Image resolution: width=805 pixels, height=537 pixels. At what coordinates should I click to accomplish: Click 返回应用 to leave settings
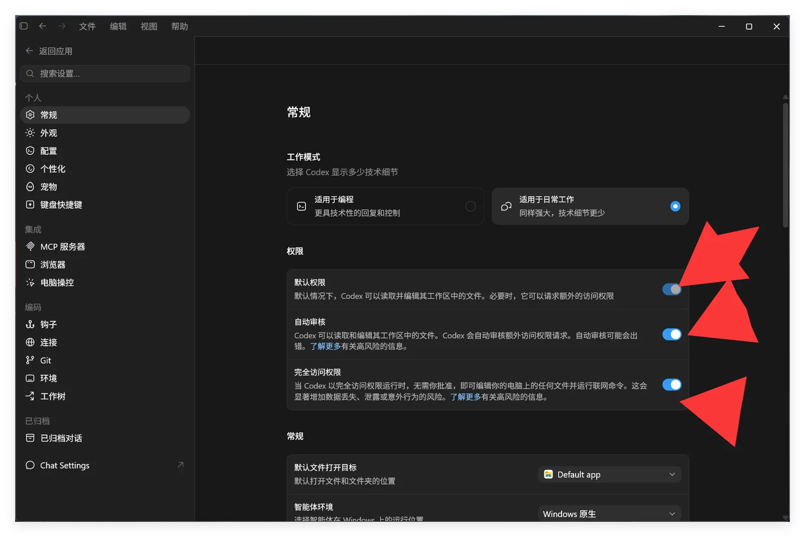(49, 51)
